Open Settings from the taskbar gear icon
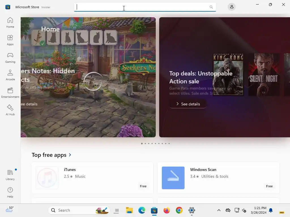Screen dimensions: 290x217 coord(192,210)
